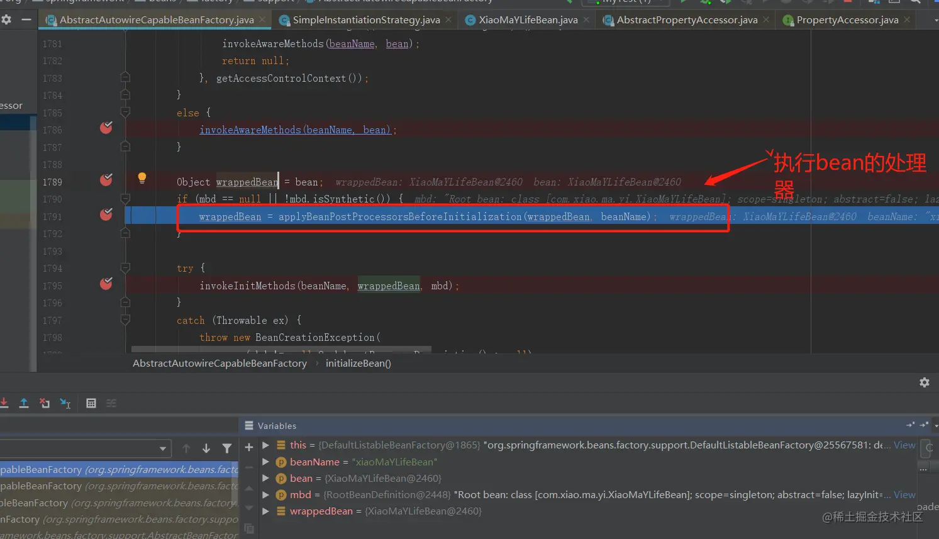Hide the project tool window with the minus icon
The height and width of the screenshot is (539, 939).
(x=26, y=19)
